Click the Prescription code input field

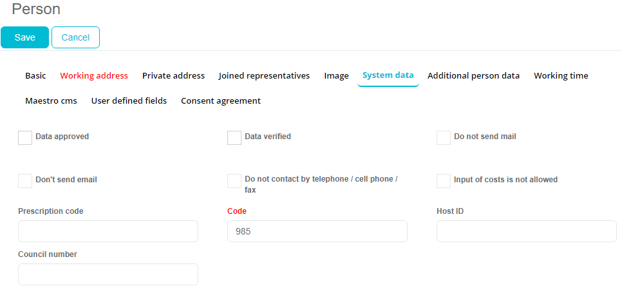click(x=108, y=231)
